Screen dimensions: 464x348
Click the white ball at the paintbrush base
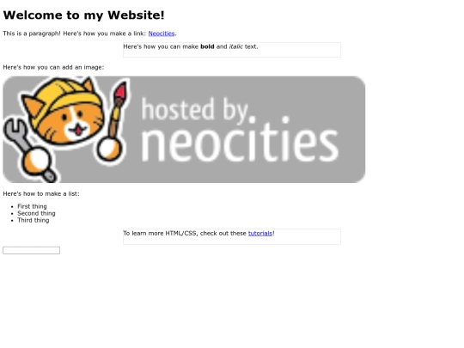tap(108, 149)
